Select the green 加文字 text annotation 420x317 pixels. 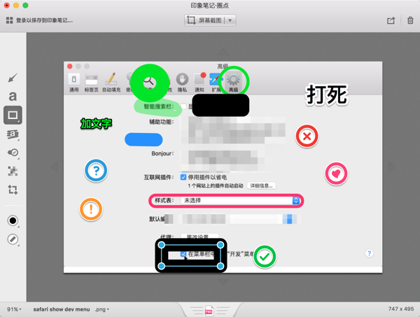[x=96, y=124]
